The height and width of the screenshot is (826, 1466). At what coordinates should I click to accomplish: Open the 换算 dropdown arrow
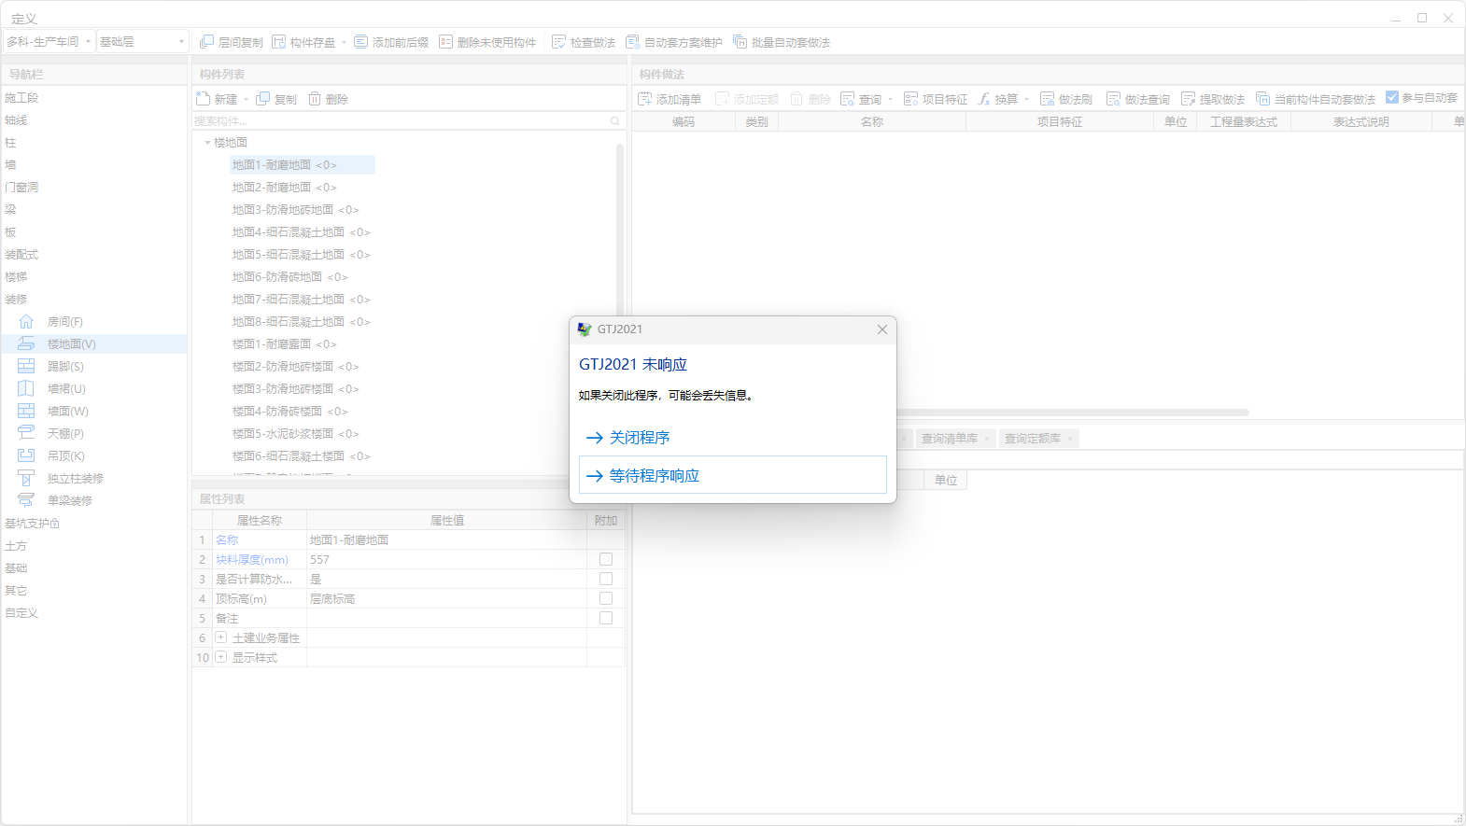coord(1026,99)
